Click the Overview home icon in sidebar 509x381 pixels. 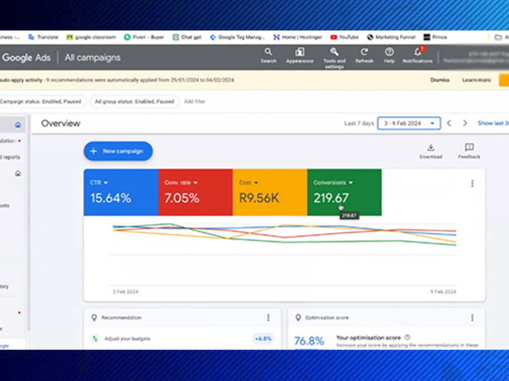point(18,125)
